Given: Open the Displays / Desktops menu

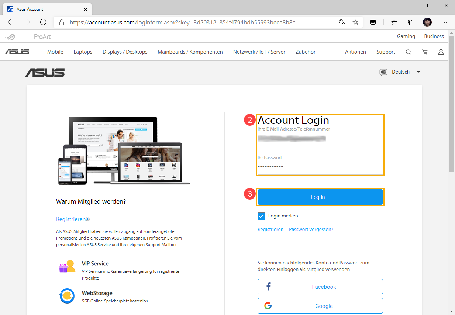Looking at the screenshot, I should tap(125, 52).
